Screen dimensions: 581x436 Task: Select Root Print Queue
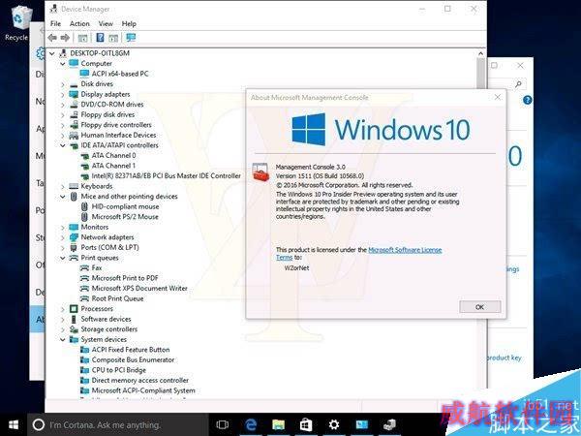click(117, 298)
